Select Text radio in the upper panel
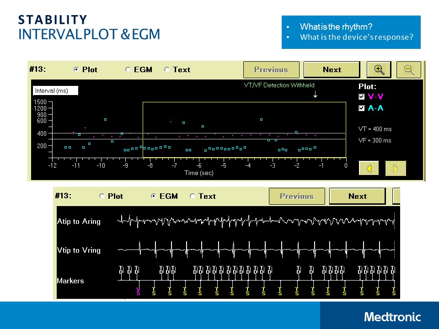 tap(167, 69)
